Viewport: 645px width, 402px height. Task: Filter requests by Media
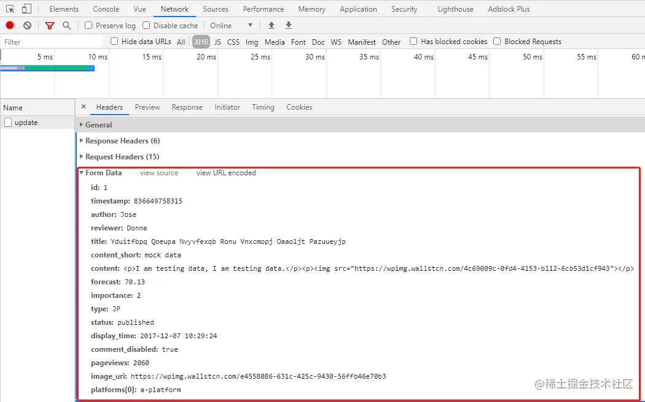click(x=275, y=42)
